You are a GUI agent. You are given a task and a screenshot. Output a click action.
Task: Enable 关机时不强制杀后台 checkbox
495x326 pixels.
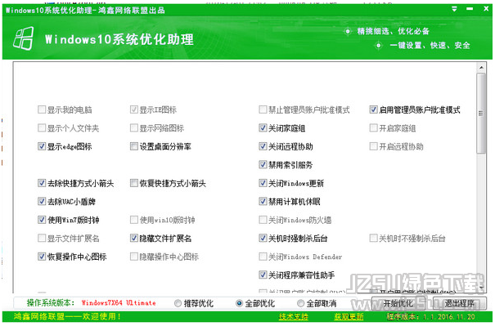coord(373,238)
